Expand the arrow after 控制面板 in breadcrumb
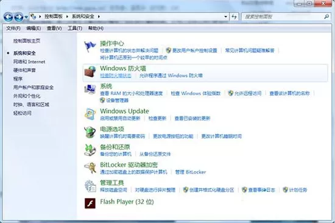Viewport: 335px width, 223px height. click(67, 16)
